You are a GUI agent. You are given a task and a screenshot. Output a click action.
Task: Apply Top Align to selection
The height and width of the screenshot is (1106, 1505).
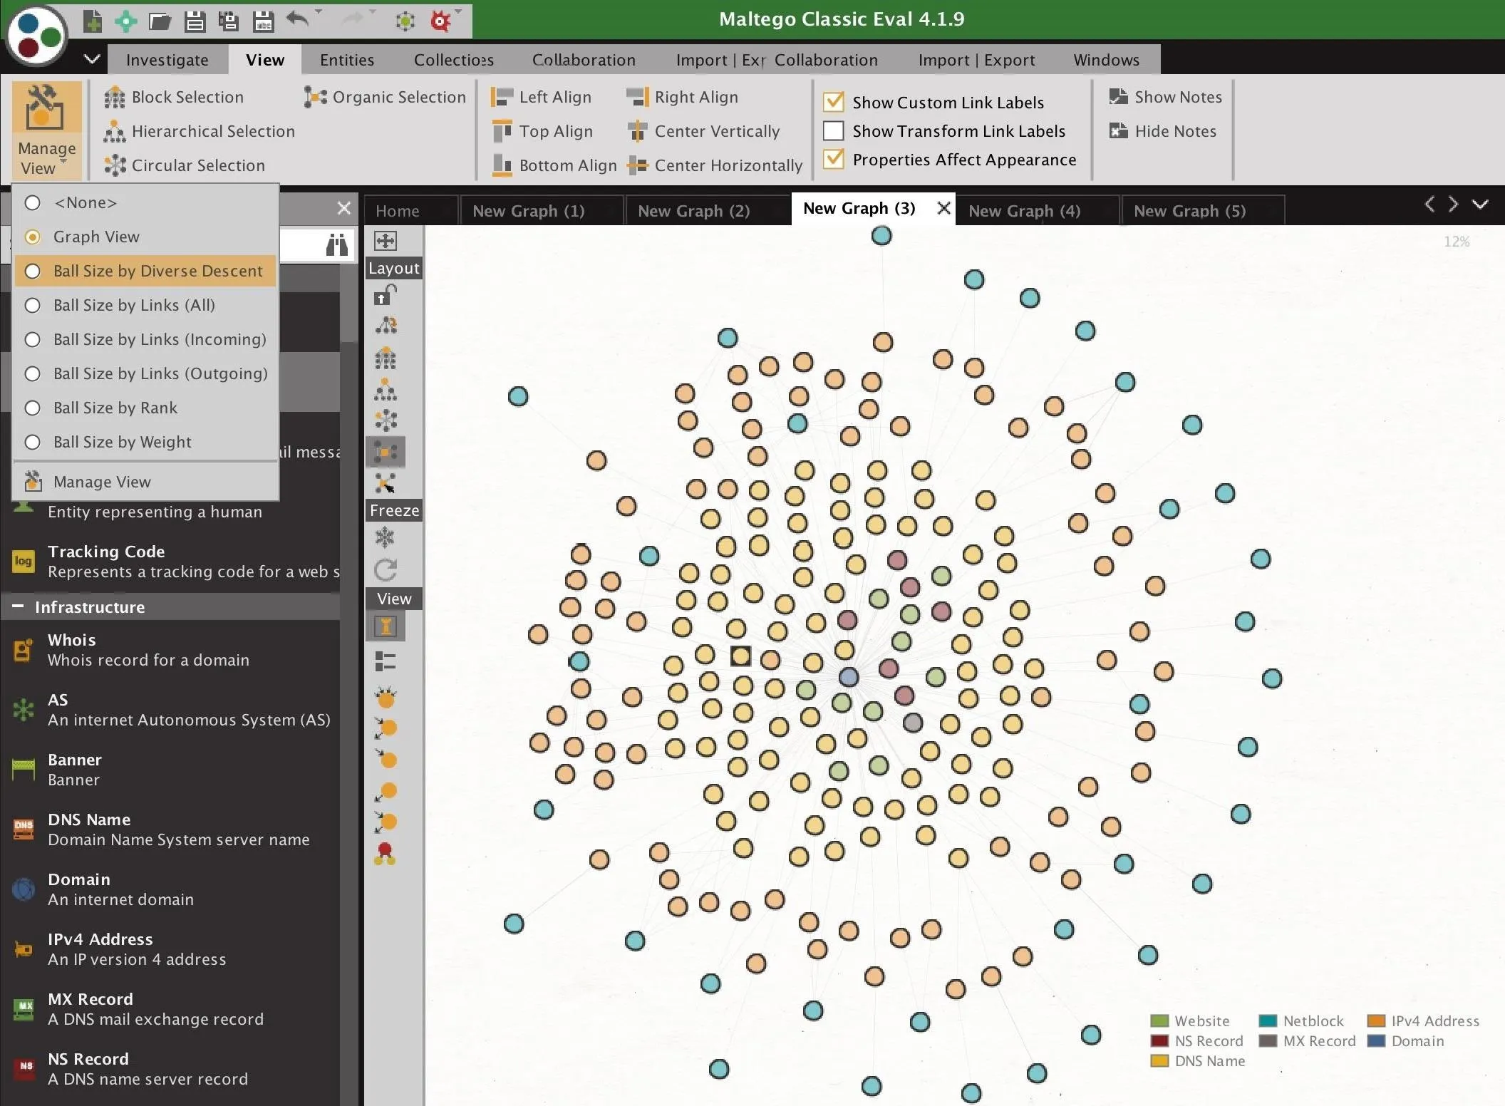(542, 131)
